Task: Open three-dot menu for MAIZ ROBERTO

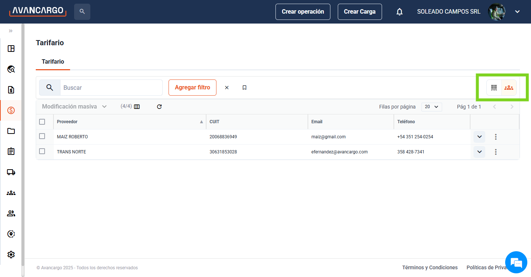Action: (x=496, y=137)
